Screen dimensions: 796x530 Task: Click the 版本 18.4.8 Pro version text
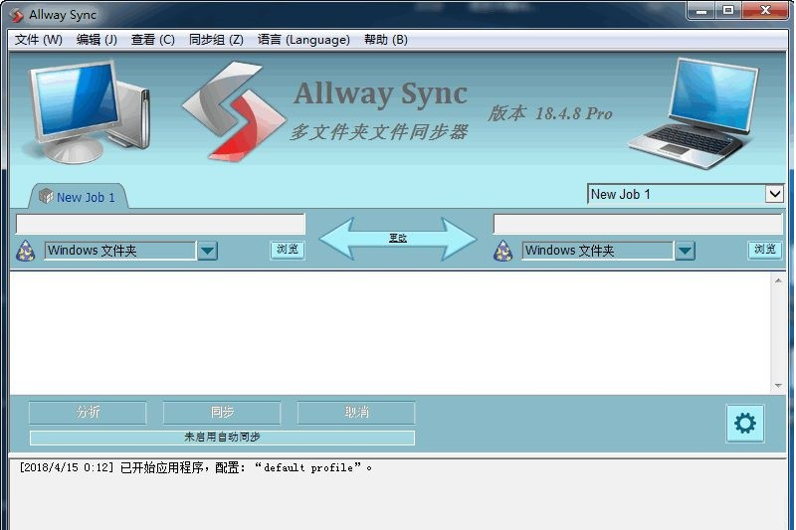[x=550, y=113]
